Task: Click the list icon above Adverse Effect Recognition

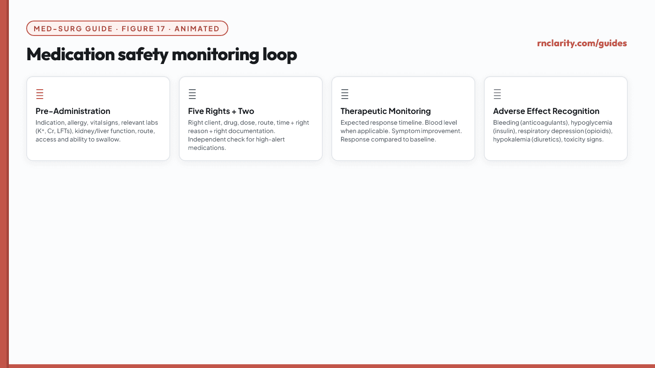Action: (x=497, y=94)
